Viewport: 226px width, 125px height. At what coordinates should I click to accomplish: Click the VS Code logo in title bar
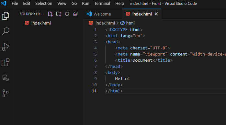coord(4,3)
